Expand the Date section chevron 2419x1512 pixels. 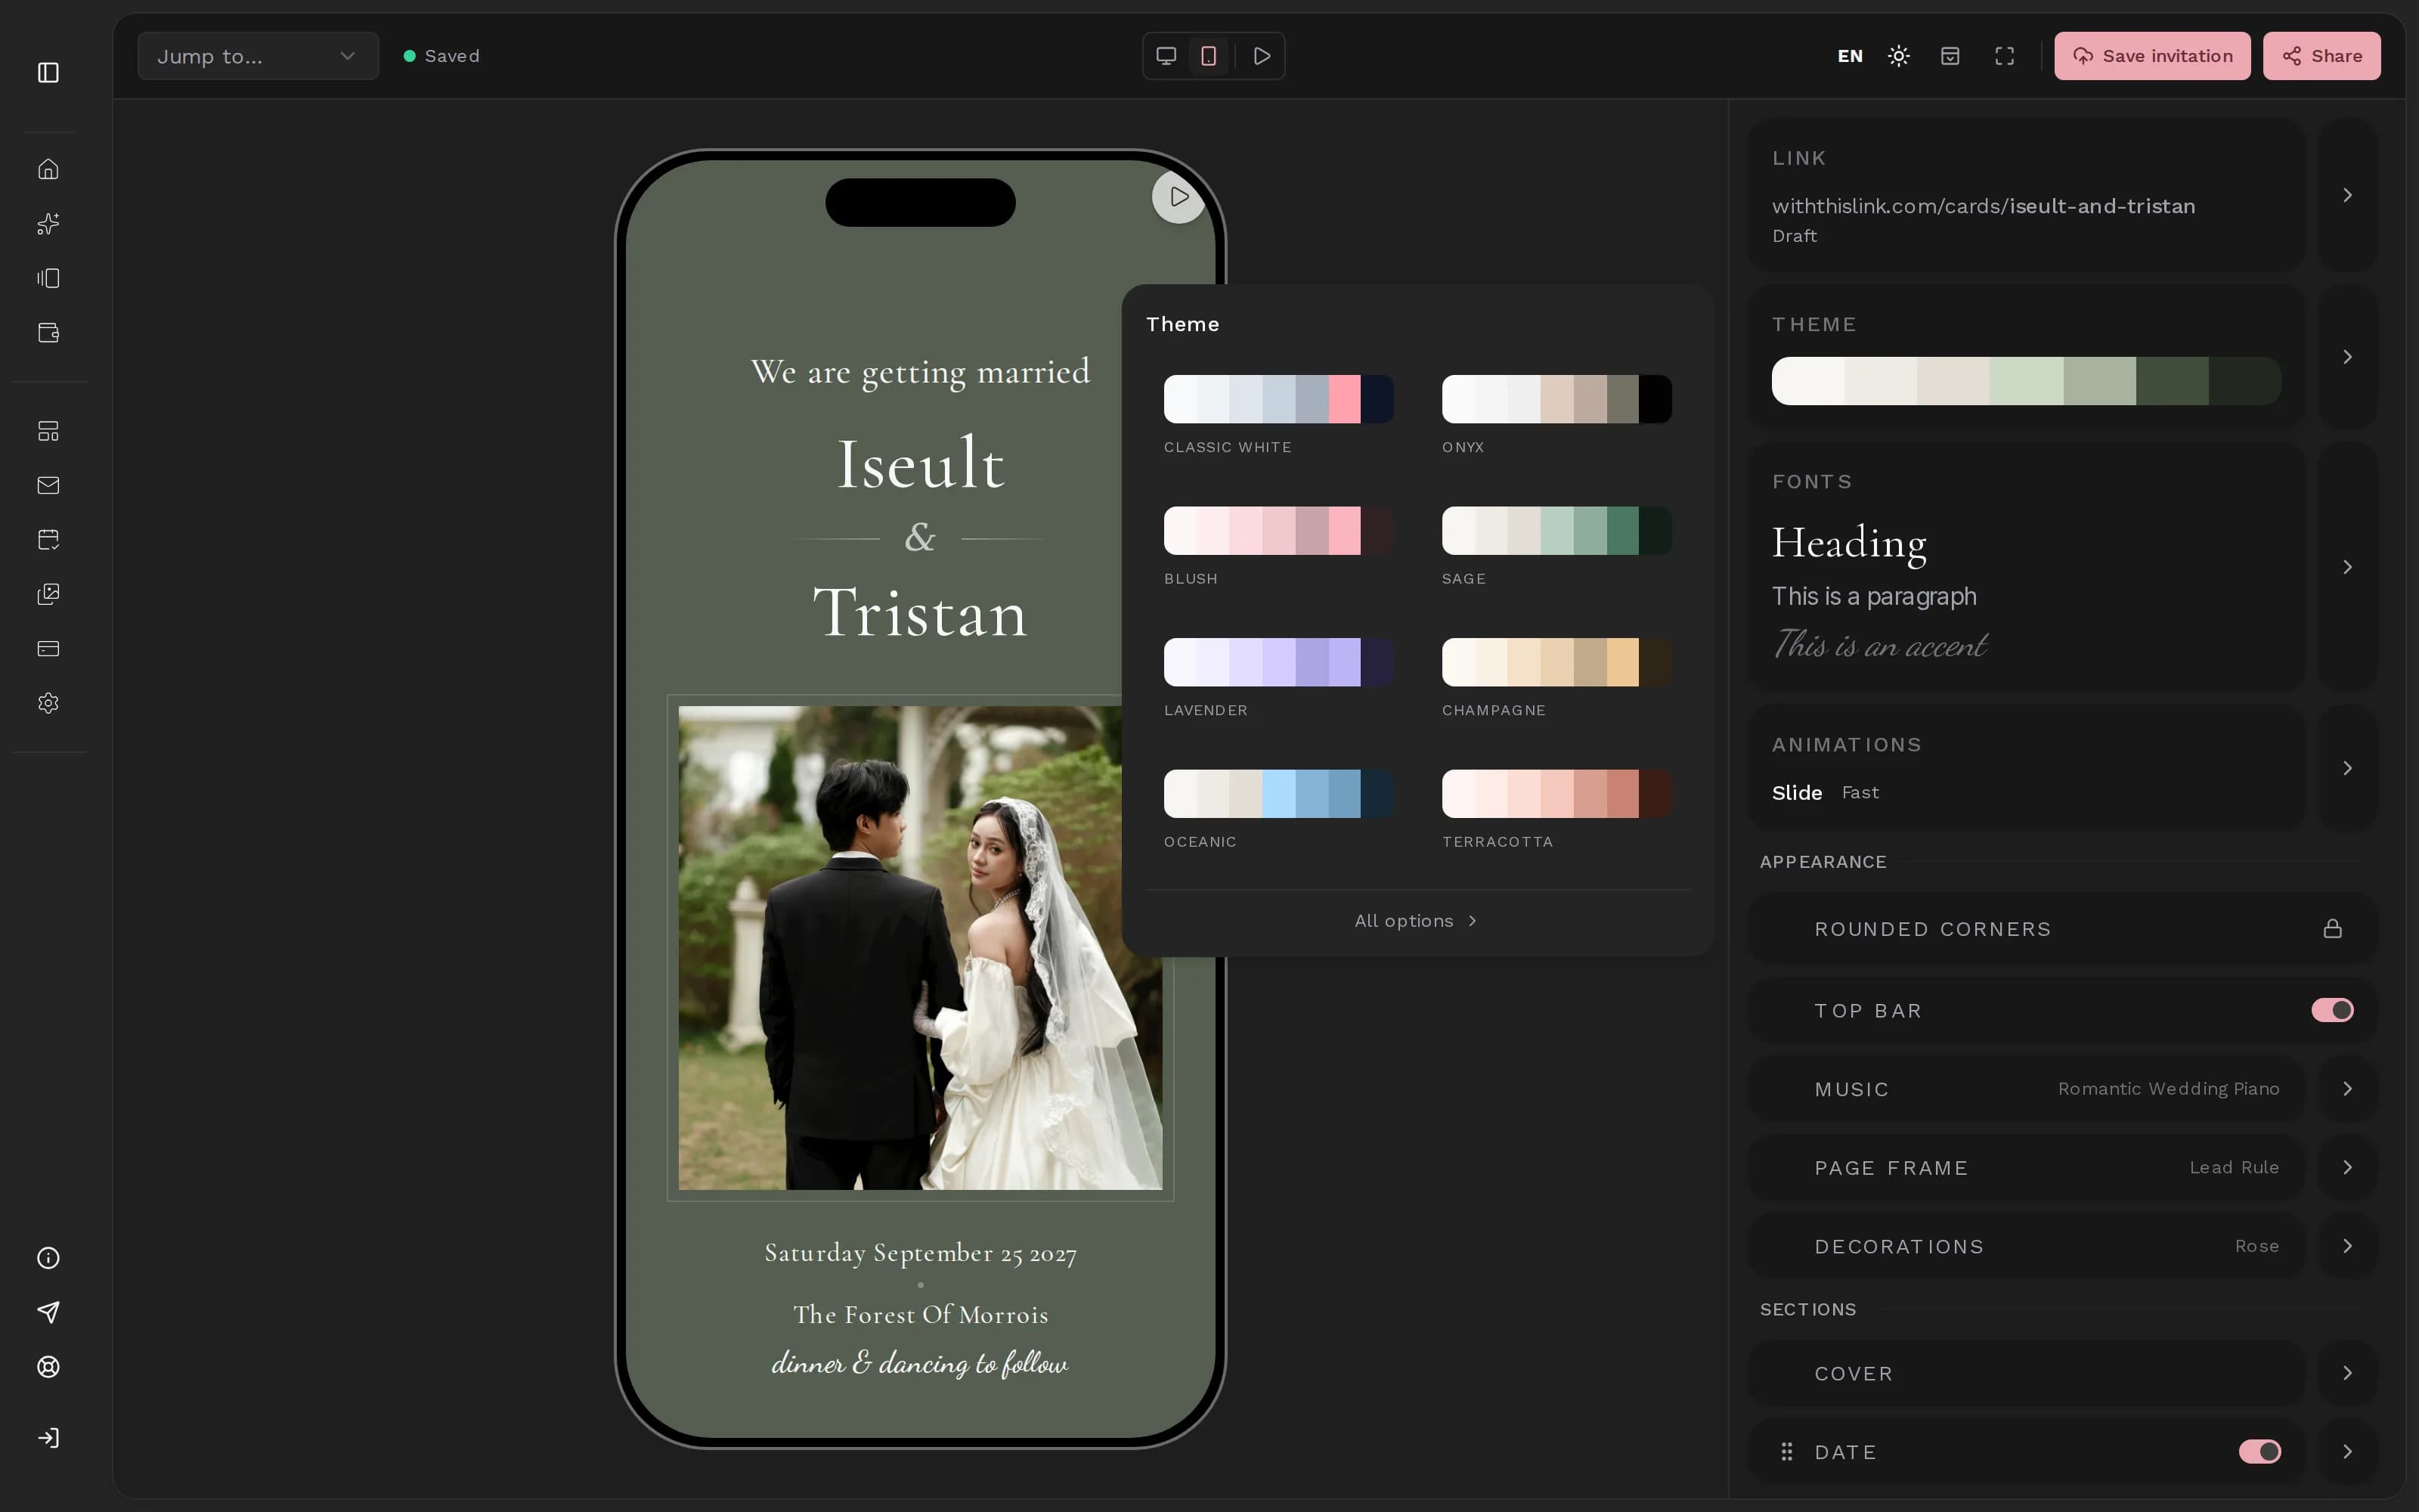[2348, 1451]
